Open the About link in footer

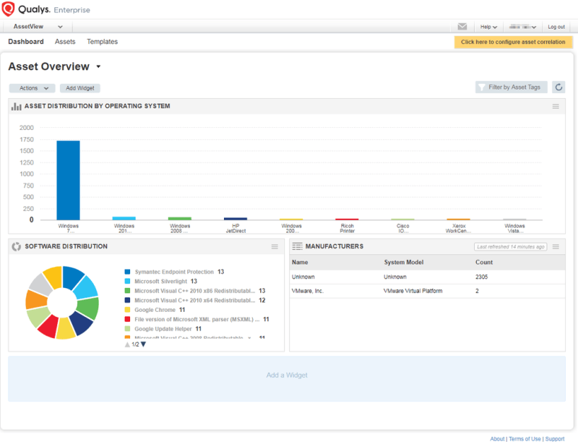tap(497, 439)
